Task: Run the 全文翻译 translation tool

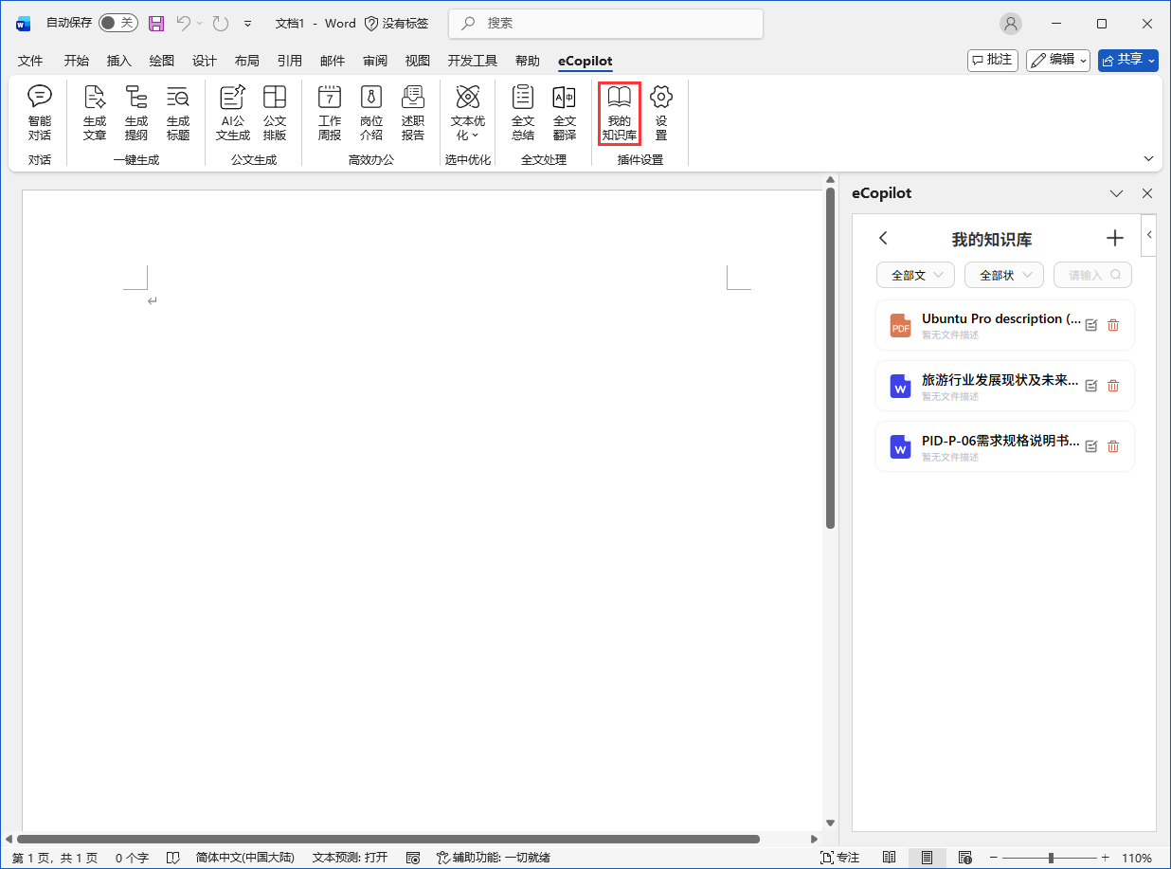Action: pos(565,113)
